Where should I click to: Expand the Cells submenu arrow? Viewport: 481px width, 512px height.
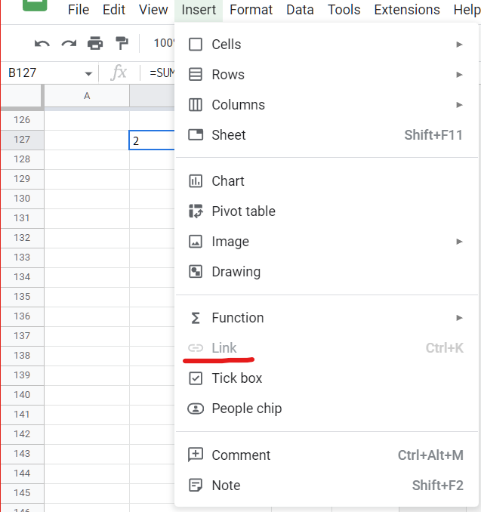pos(459,45)
